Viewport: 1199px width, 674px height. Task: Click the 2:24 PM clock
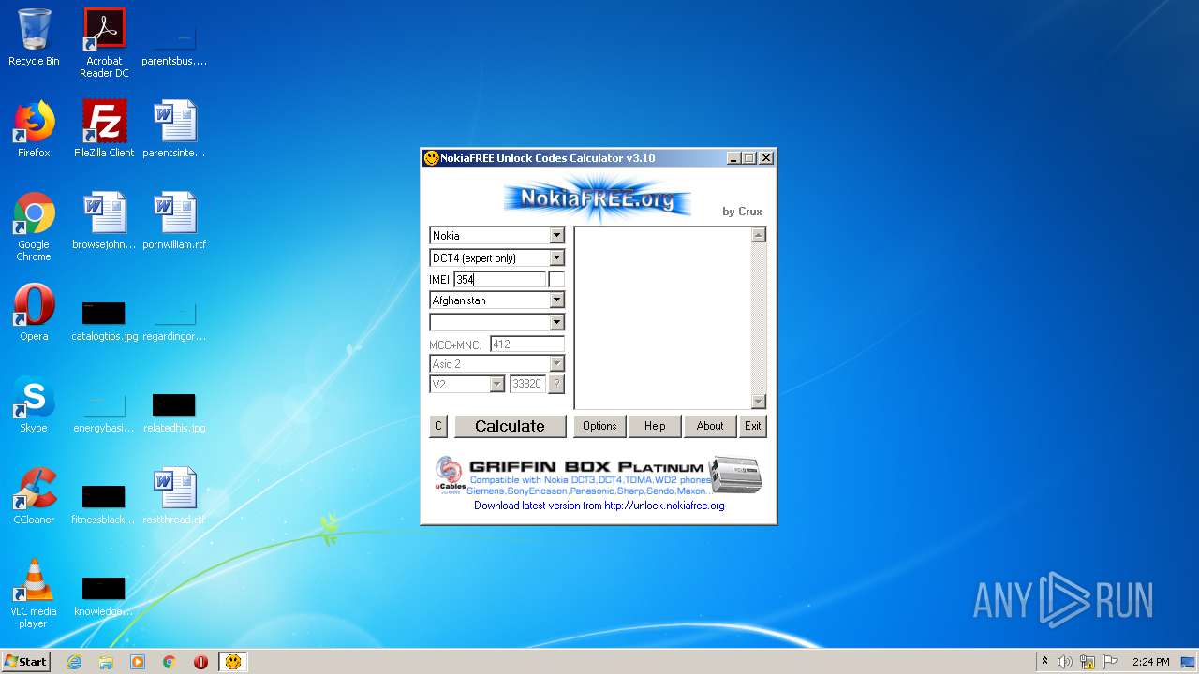1150,662
